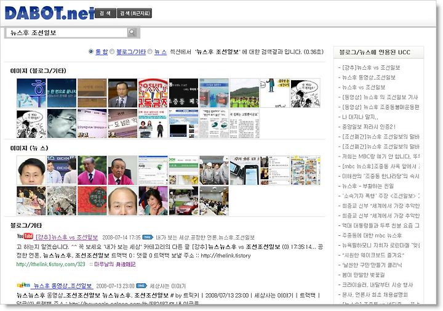Open sidebar item "시원한 웨이크보드 즐겨요"
Image resolution: width=443 pixels, height=311 pixels.
click(373, 256)
